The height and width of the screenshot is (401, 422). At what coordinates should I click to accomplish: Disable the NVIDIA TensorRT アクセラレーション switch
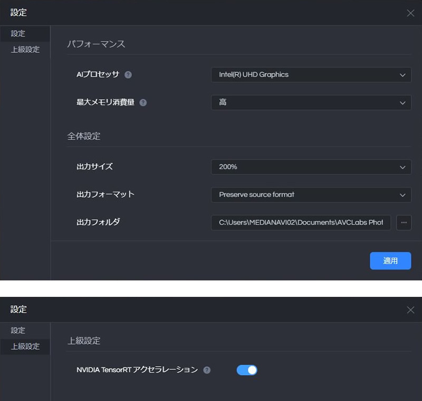click(247, 370)
